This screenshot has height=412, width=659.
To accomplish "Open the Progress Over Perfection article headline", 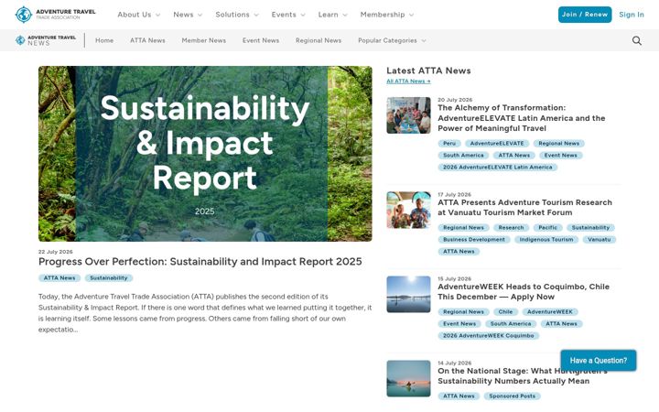I will coord(200,262).
